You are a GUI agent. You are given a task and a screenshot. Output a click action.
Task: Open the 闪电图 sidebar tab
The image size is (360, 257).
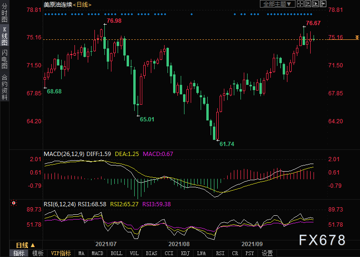coord(4,59)
